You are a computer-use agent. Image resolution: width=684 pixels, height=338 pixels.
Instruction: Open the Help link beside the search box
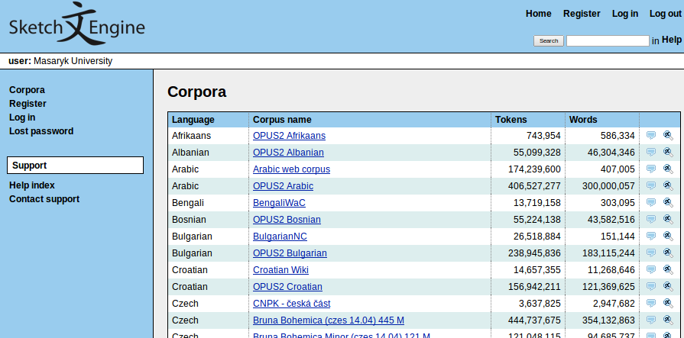pos(671,40)
